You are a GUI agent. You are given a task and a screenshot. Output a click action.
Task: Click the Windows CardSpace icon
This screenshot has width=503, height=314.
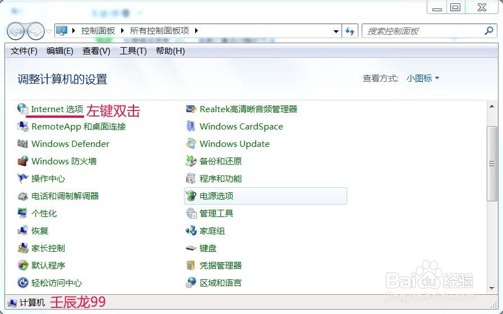tap(191, 126)
